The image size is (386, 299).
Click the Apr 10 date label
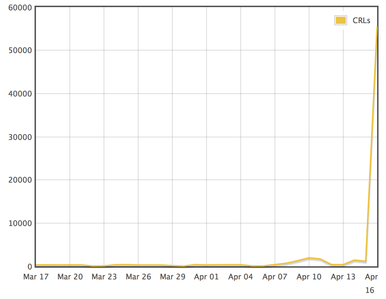(x=309, y=277)
